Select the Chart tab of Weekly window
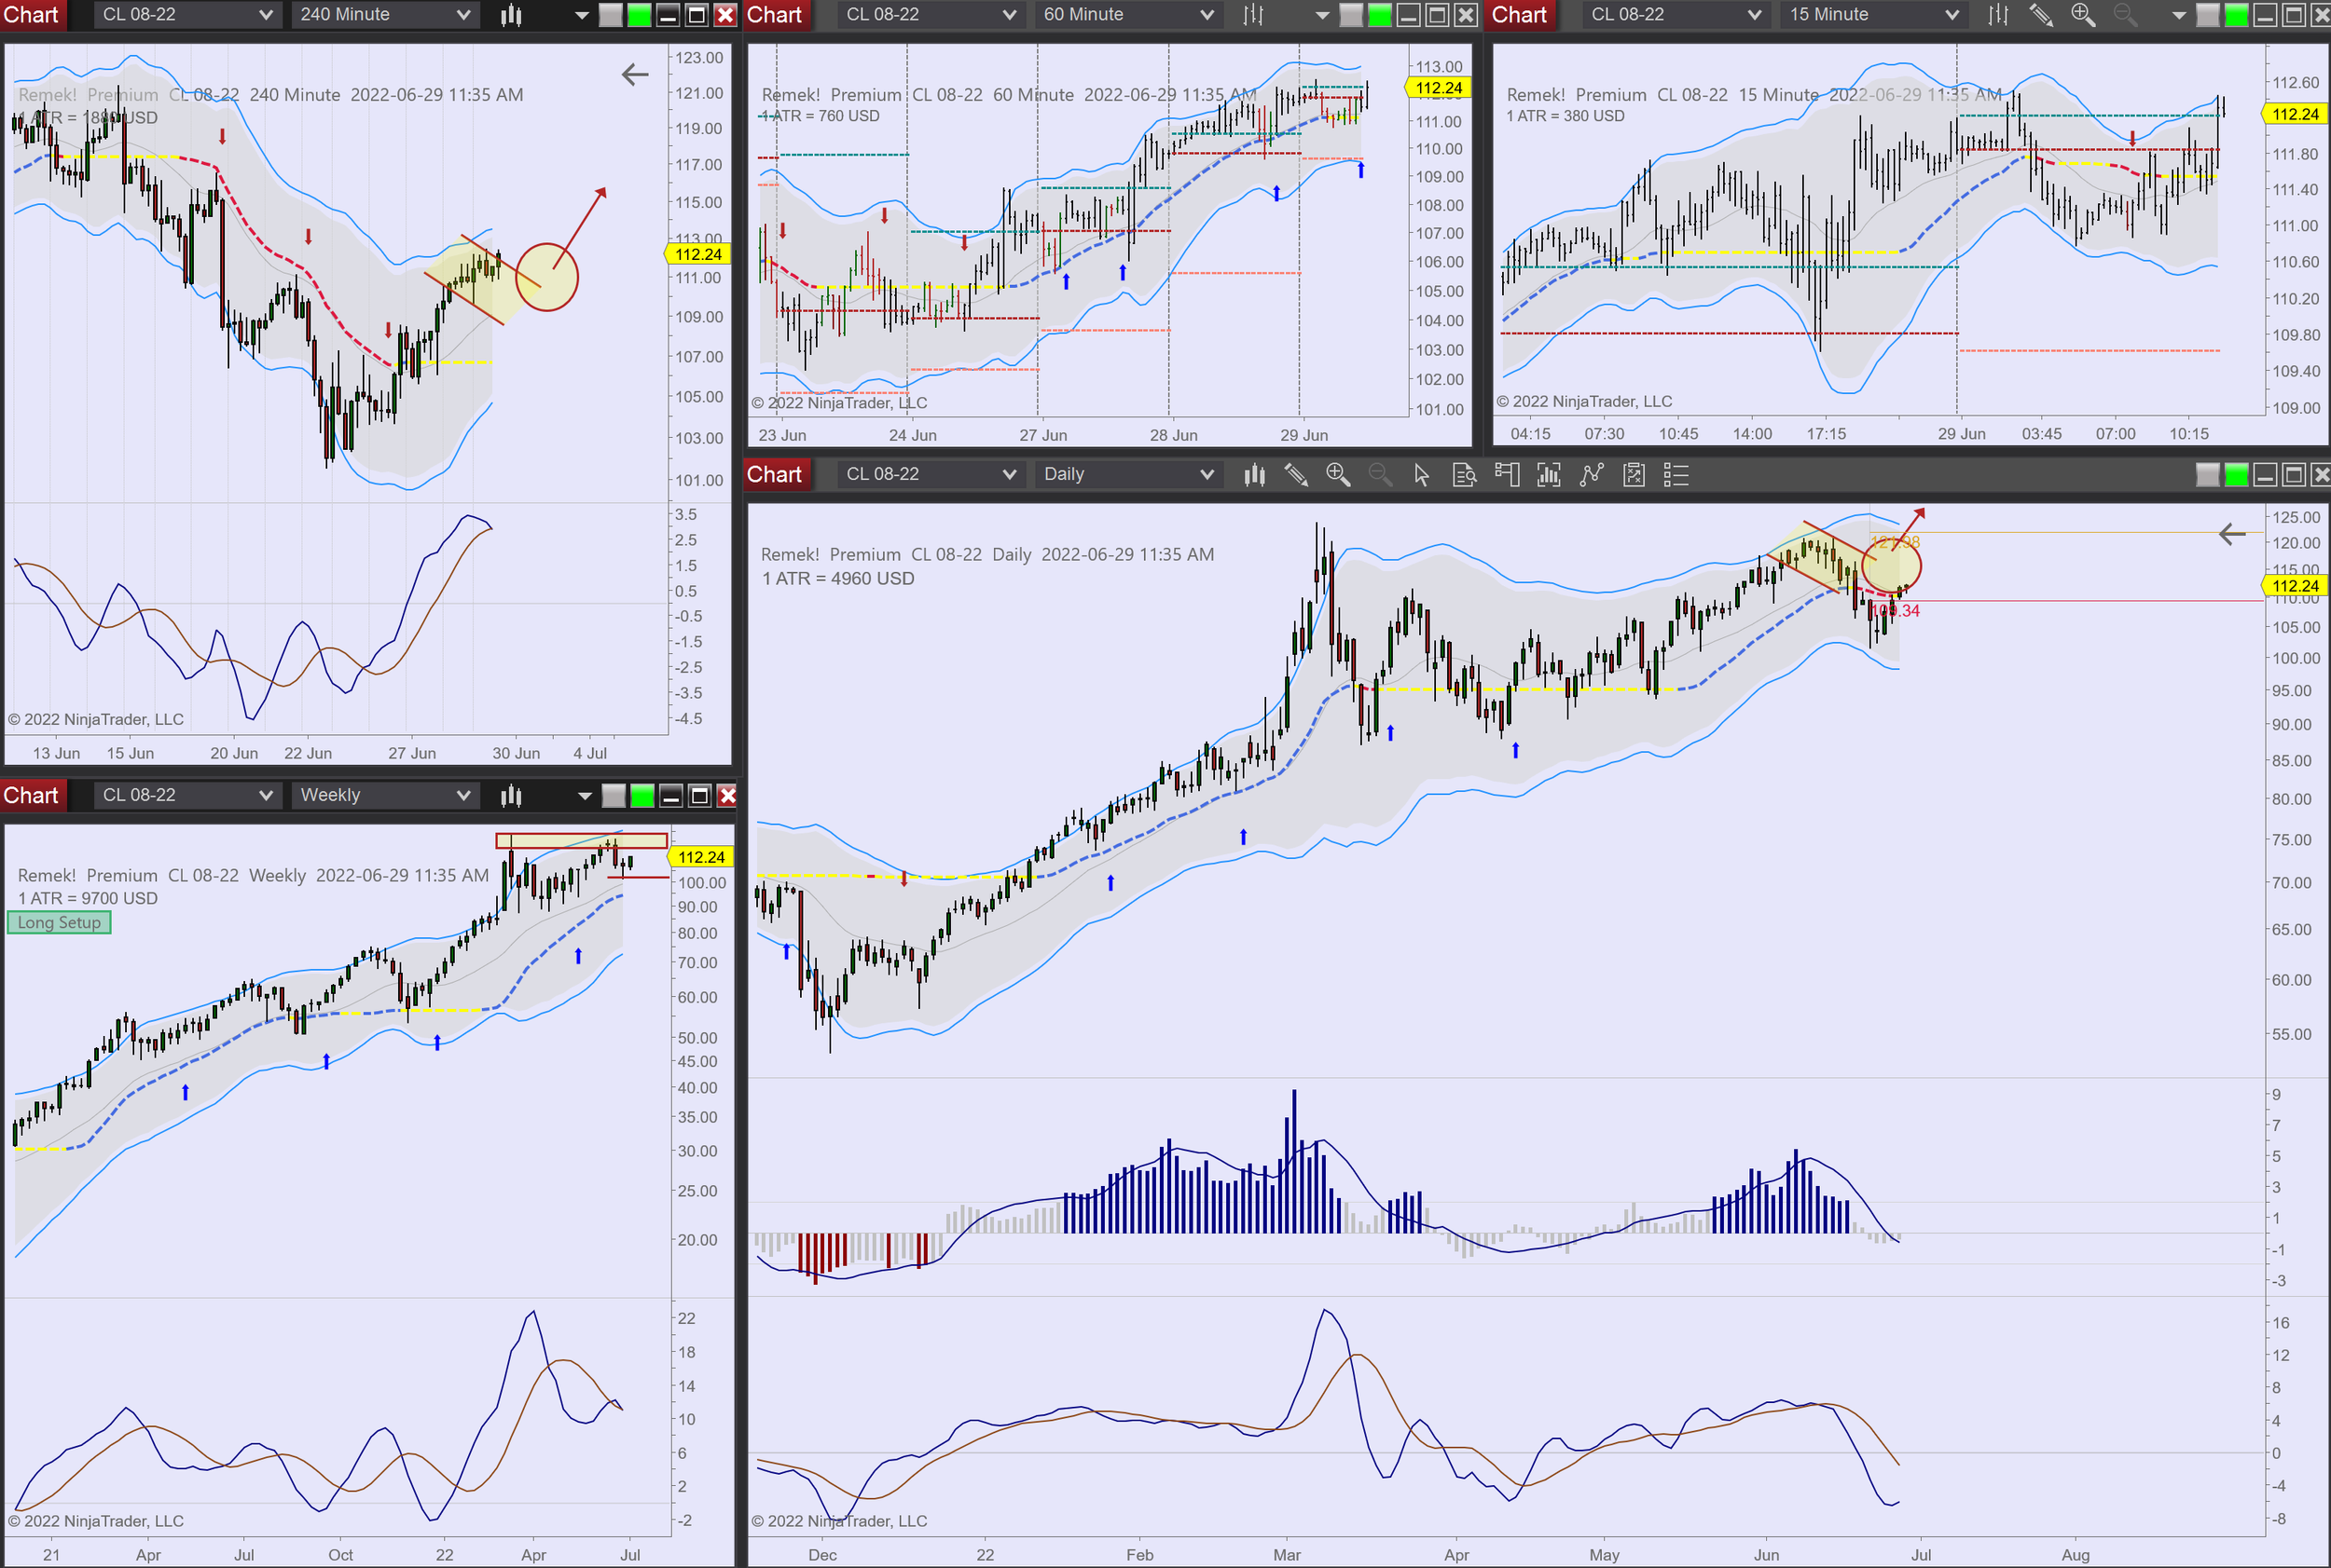Screen dimensions: 2331x1568 (31, 795)
